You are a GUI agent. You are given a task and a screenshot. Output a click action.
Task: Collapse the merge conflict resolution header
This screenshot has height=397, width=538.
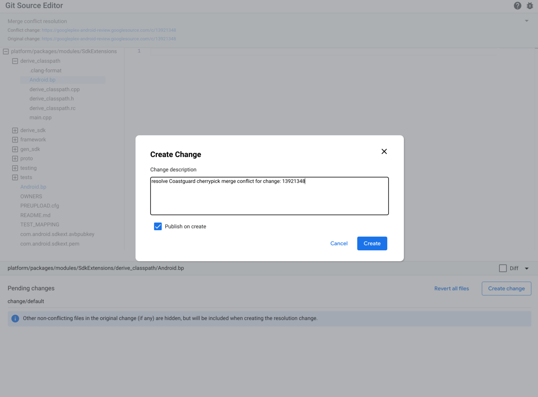pyautogui.click(x=526, y=21)
